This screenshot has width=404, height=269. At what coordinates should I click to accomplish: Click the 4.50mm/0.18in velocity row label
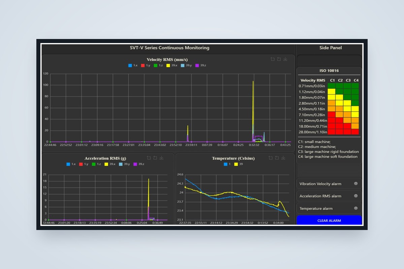point(312,109)
